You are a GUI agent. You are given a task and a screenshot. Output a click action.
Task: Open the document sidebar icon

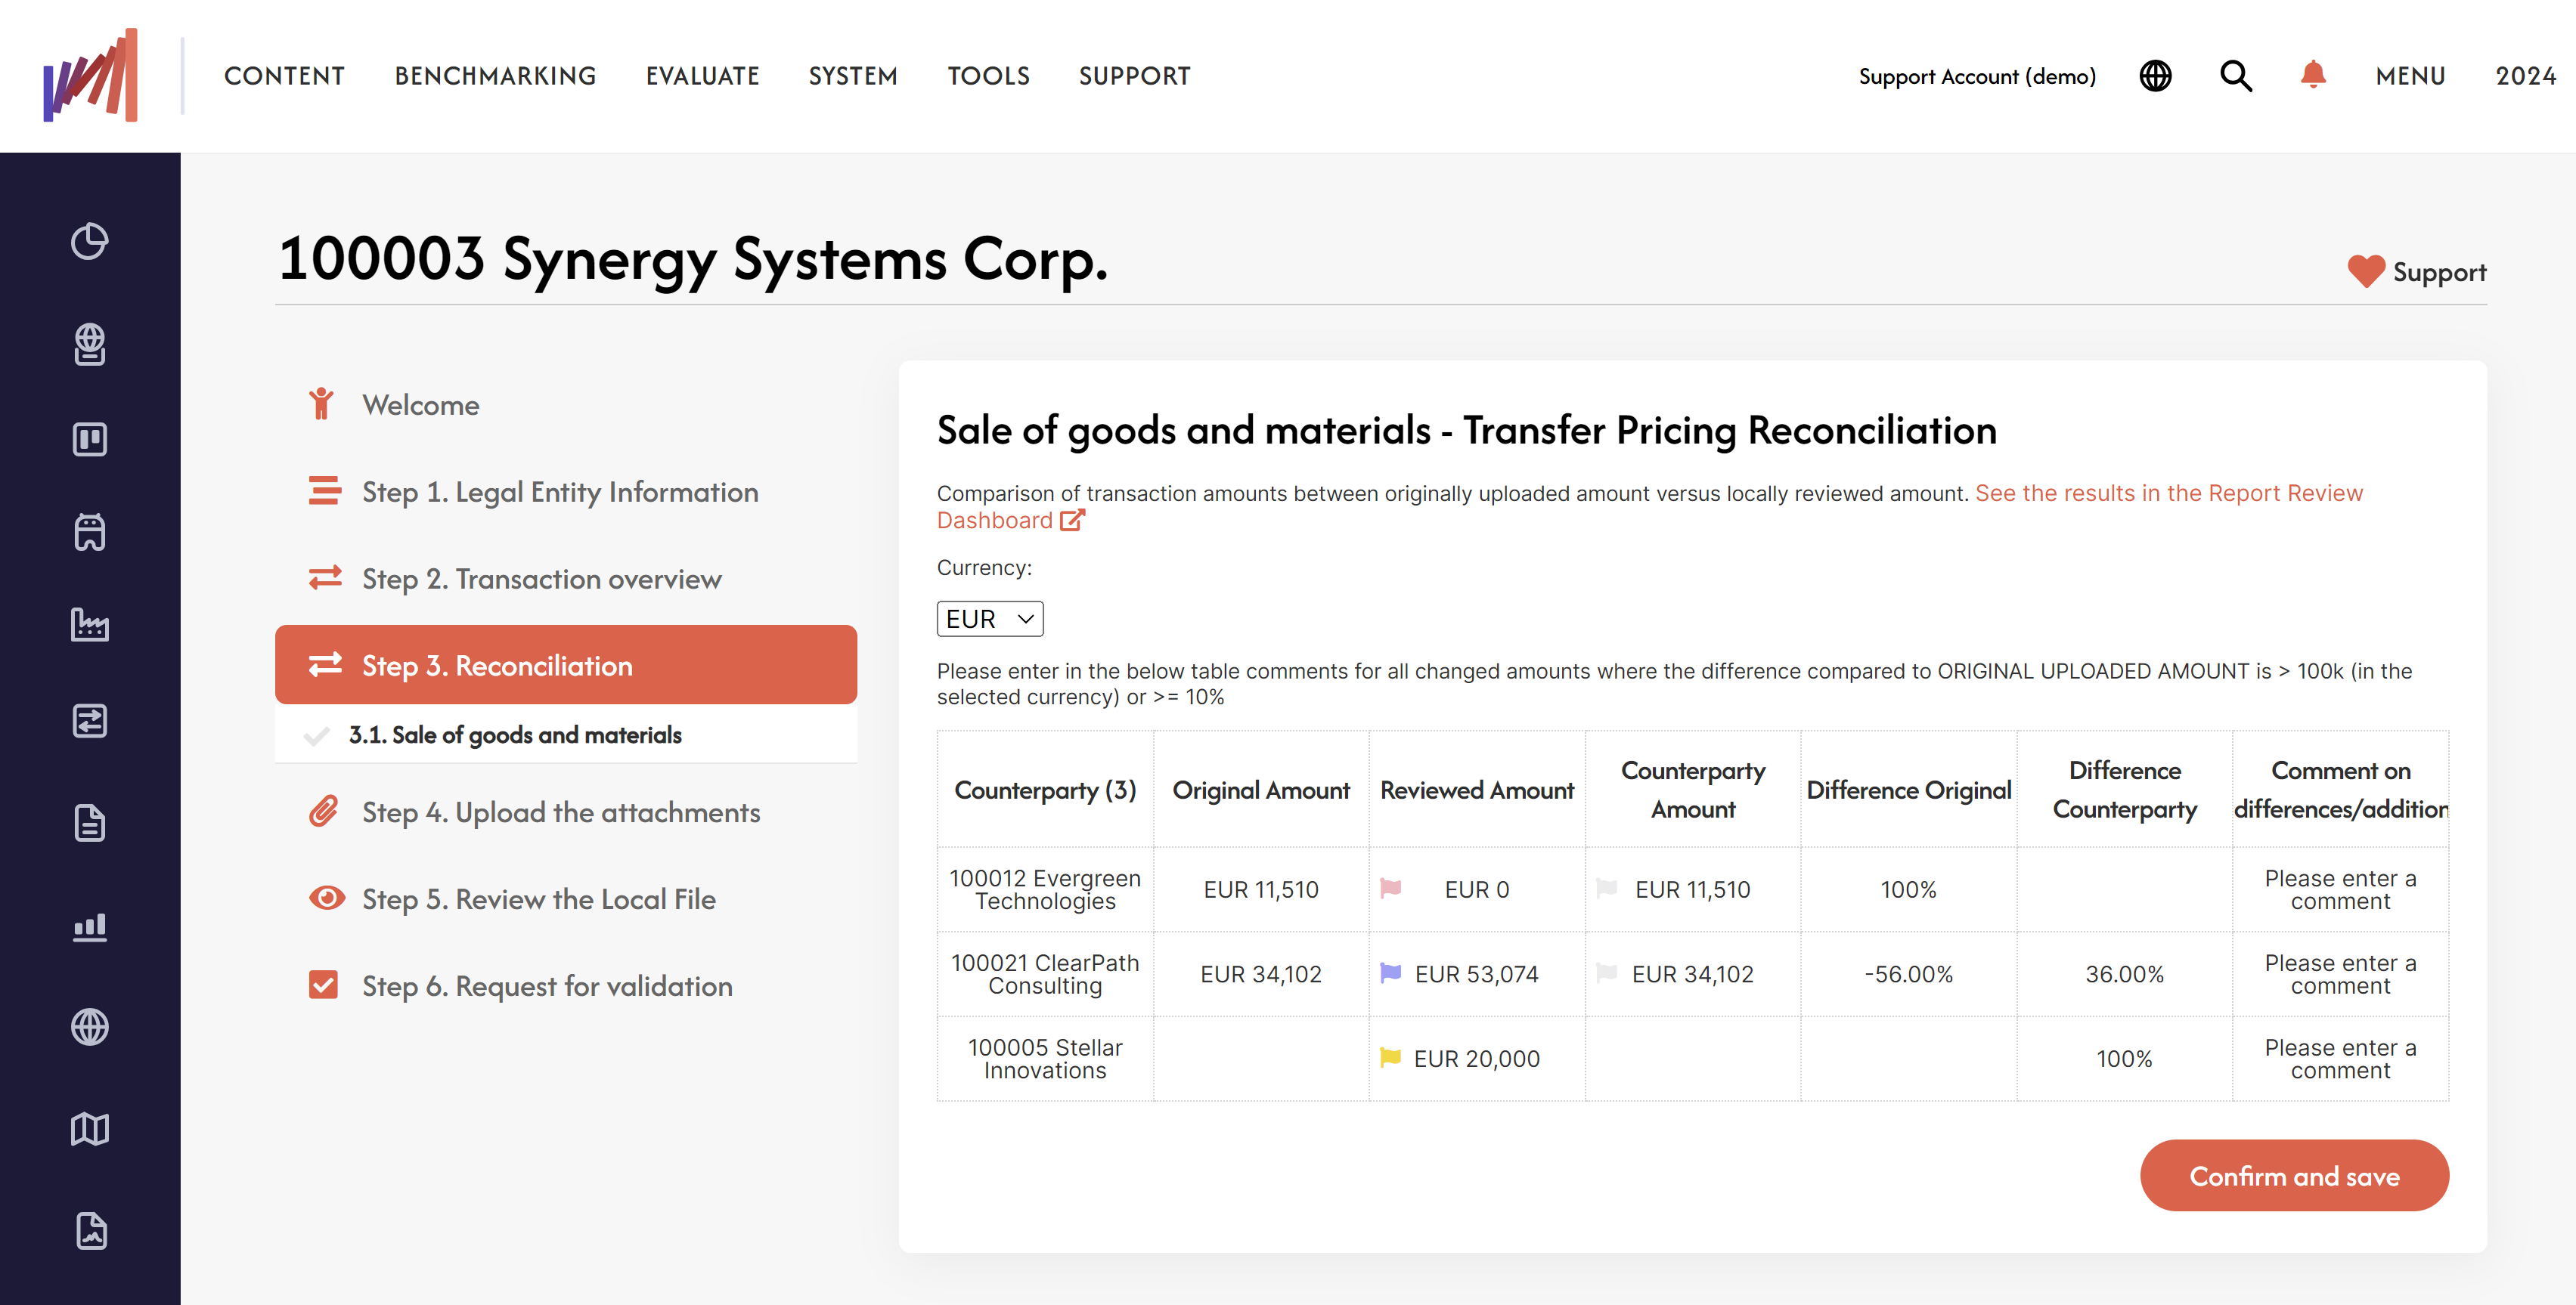[x=90, y=824]
